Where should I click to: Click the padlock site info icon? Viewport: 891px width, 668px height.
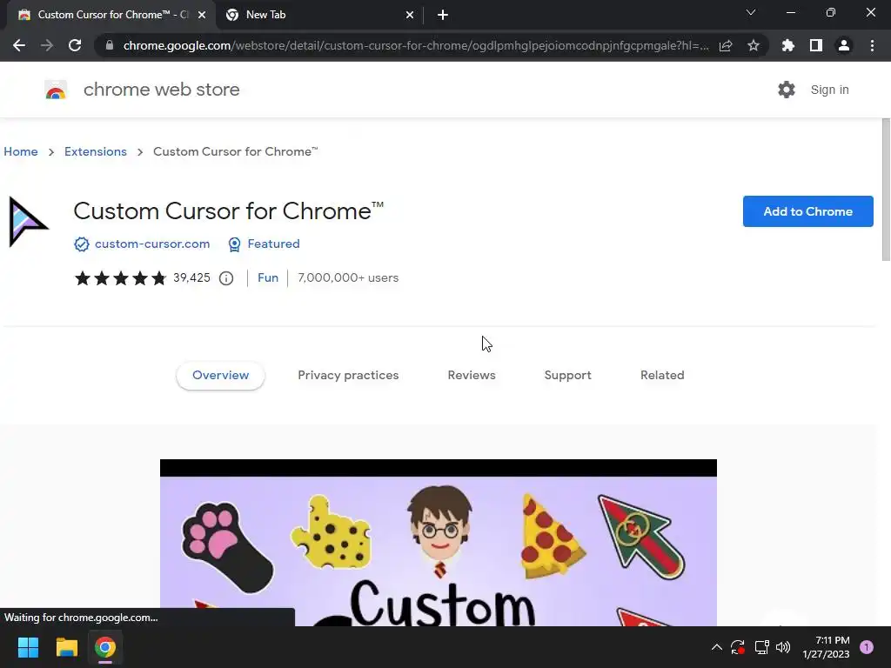point(110,45)
